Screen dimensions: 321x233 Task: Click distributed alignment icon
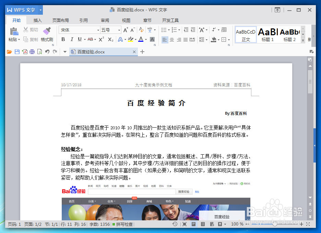[192, 39]
